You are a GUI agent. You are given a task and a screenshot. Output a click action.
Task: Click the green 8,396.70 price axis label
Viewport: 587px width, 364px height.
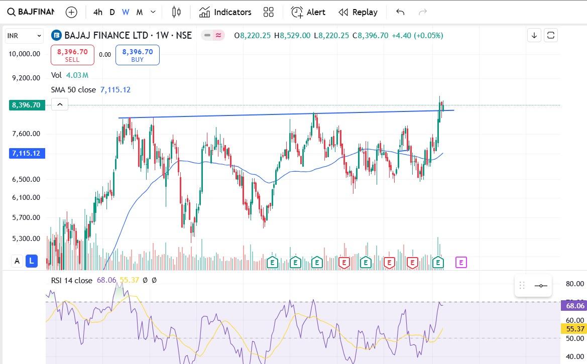[26, 105]
